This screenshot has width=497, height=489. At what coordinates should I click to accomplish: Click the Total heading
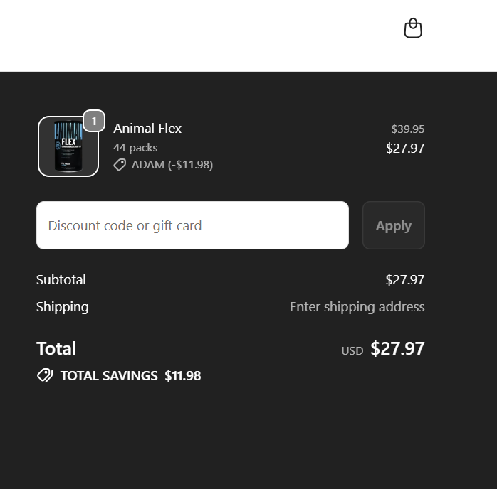pyautogui.click(x=56, y=349)
